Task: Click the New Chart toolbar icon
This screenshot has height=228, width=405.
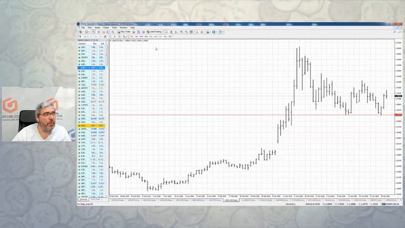Action: (x=80, y=32)
